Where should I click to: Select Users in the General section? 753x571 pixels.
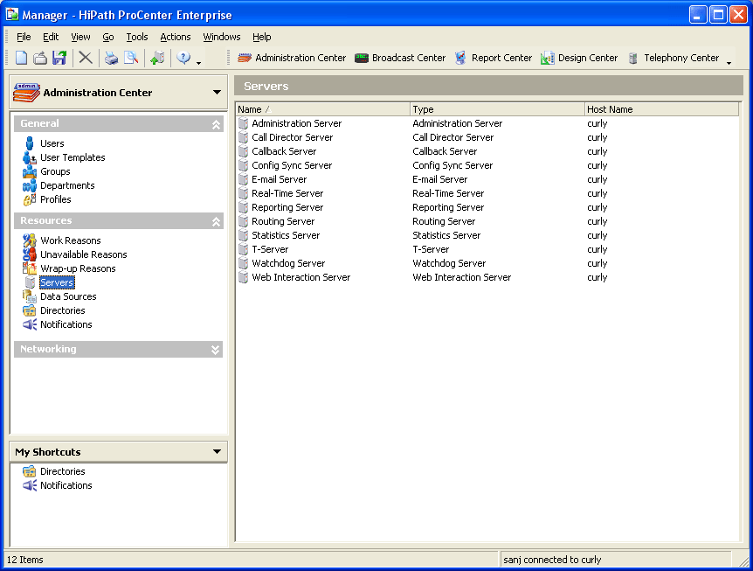click(52, 143)
